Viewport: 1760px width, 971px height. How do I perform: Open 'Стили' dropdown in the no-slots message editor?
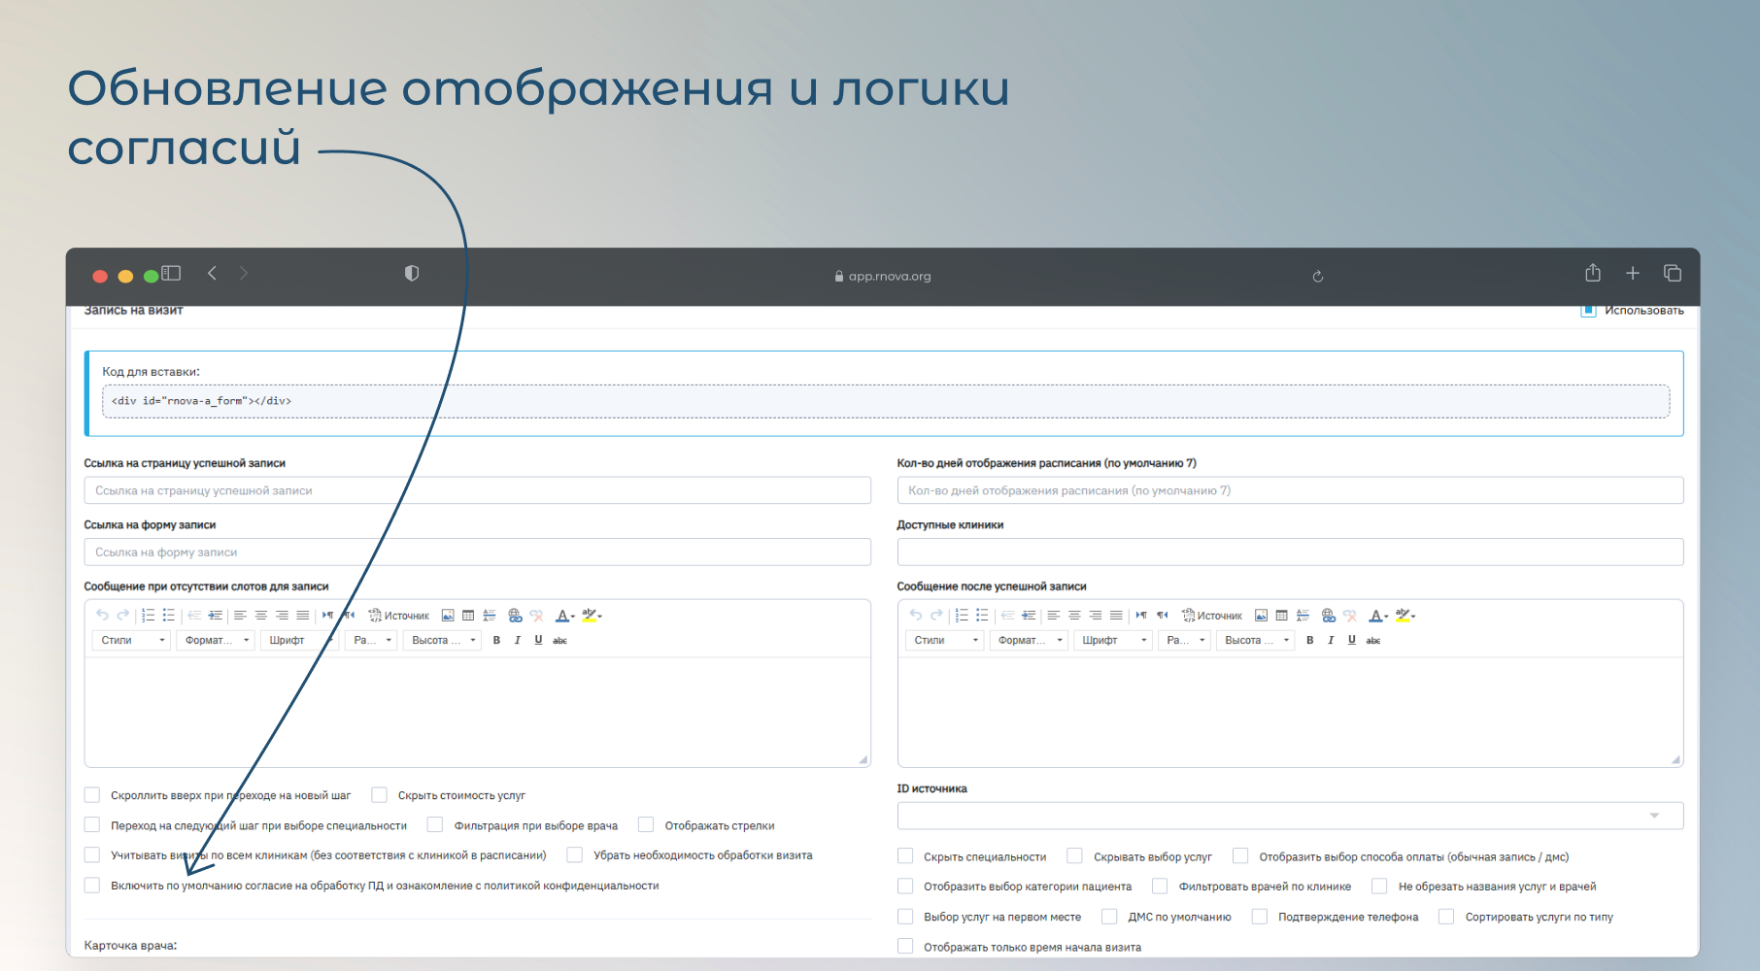pos(132,641)
